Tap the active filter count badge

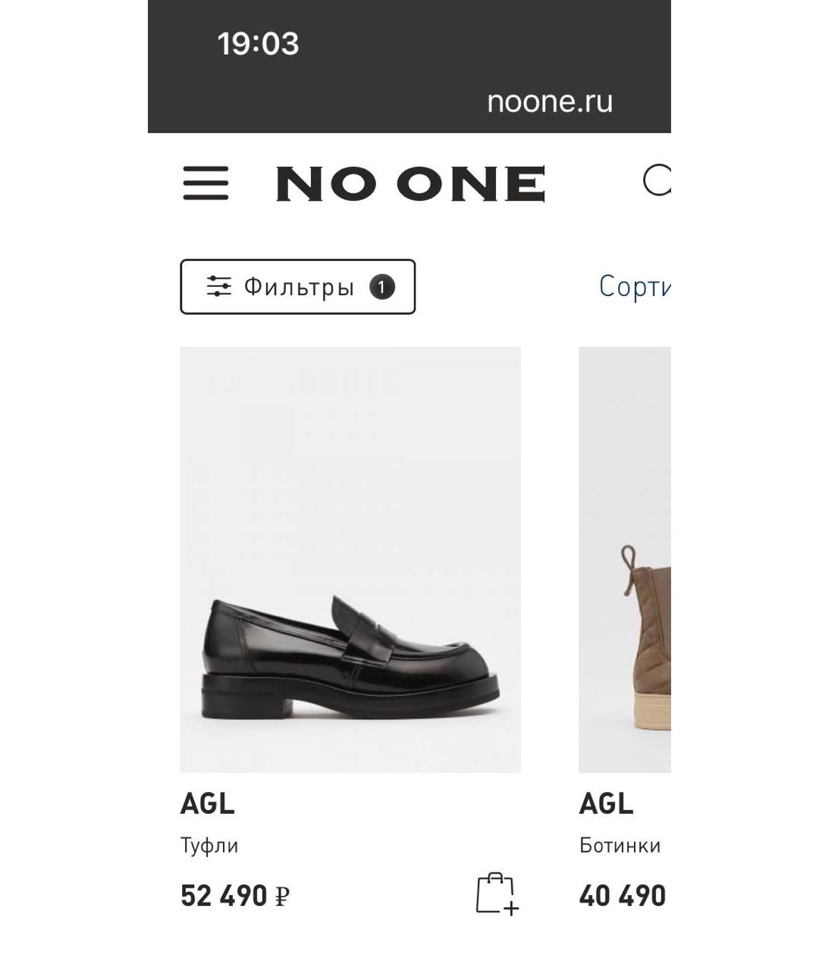tap(382, 287)
